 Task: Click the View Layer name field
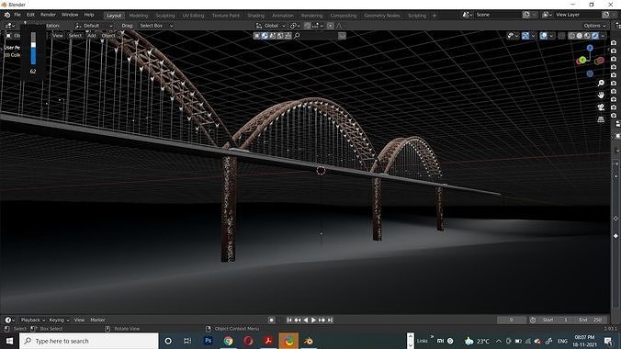(x=578, y=15)
